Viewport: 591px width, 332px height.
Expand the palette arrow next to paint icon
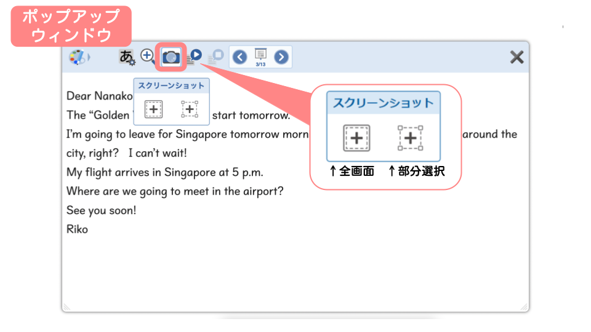click(x=89, y=57)
